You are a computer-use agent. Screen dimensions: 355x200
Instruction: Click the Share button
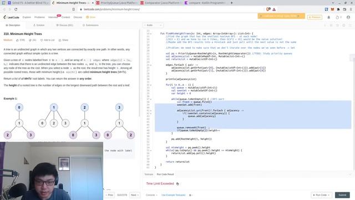[63, 40]
